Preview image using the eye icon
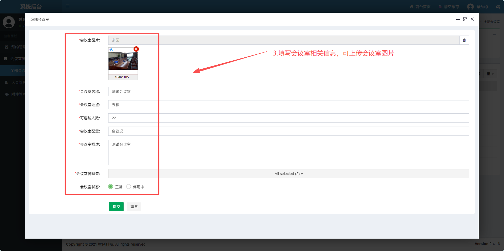Screen dimensions: 504x251 point(111,50)
